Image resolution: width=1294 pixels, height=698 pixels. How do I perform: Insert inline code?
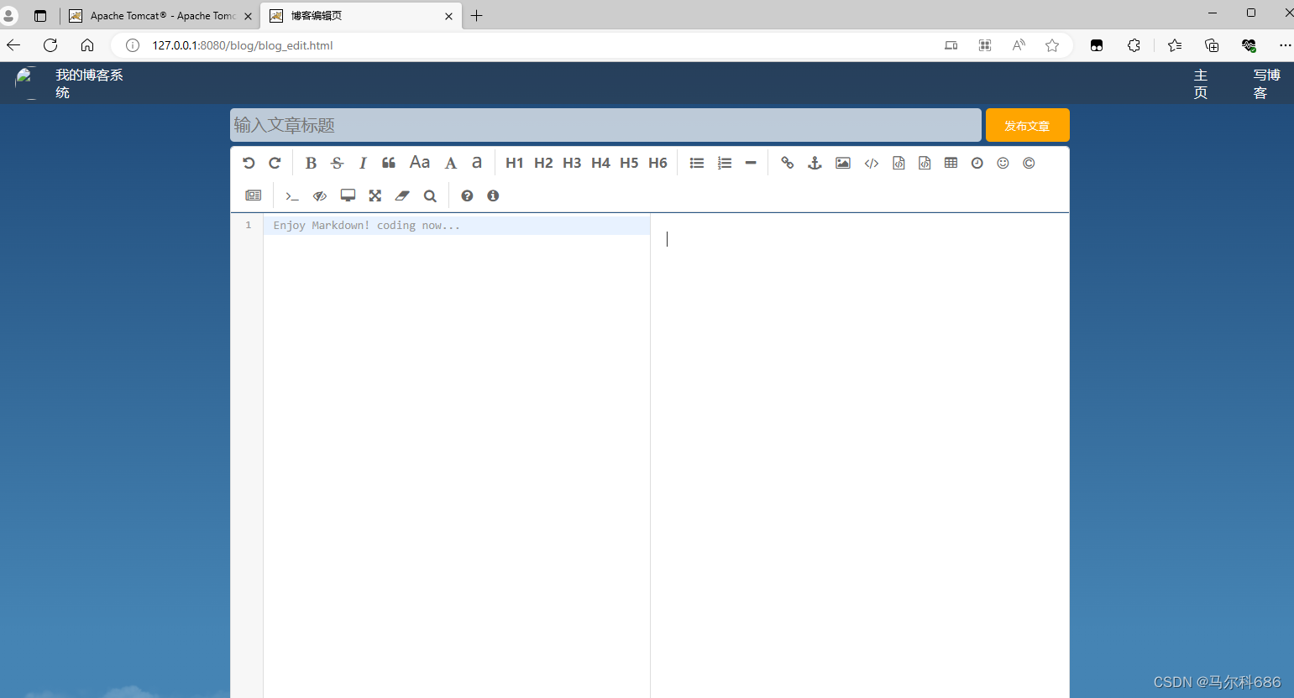tap(872, 163)
